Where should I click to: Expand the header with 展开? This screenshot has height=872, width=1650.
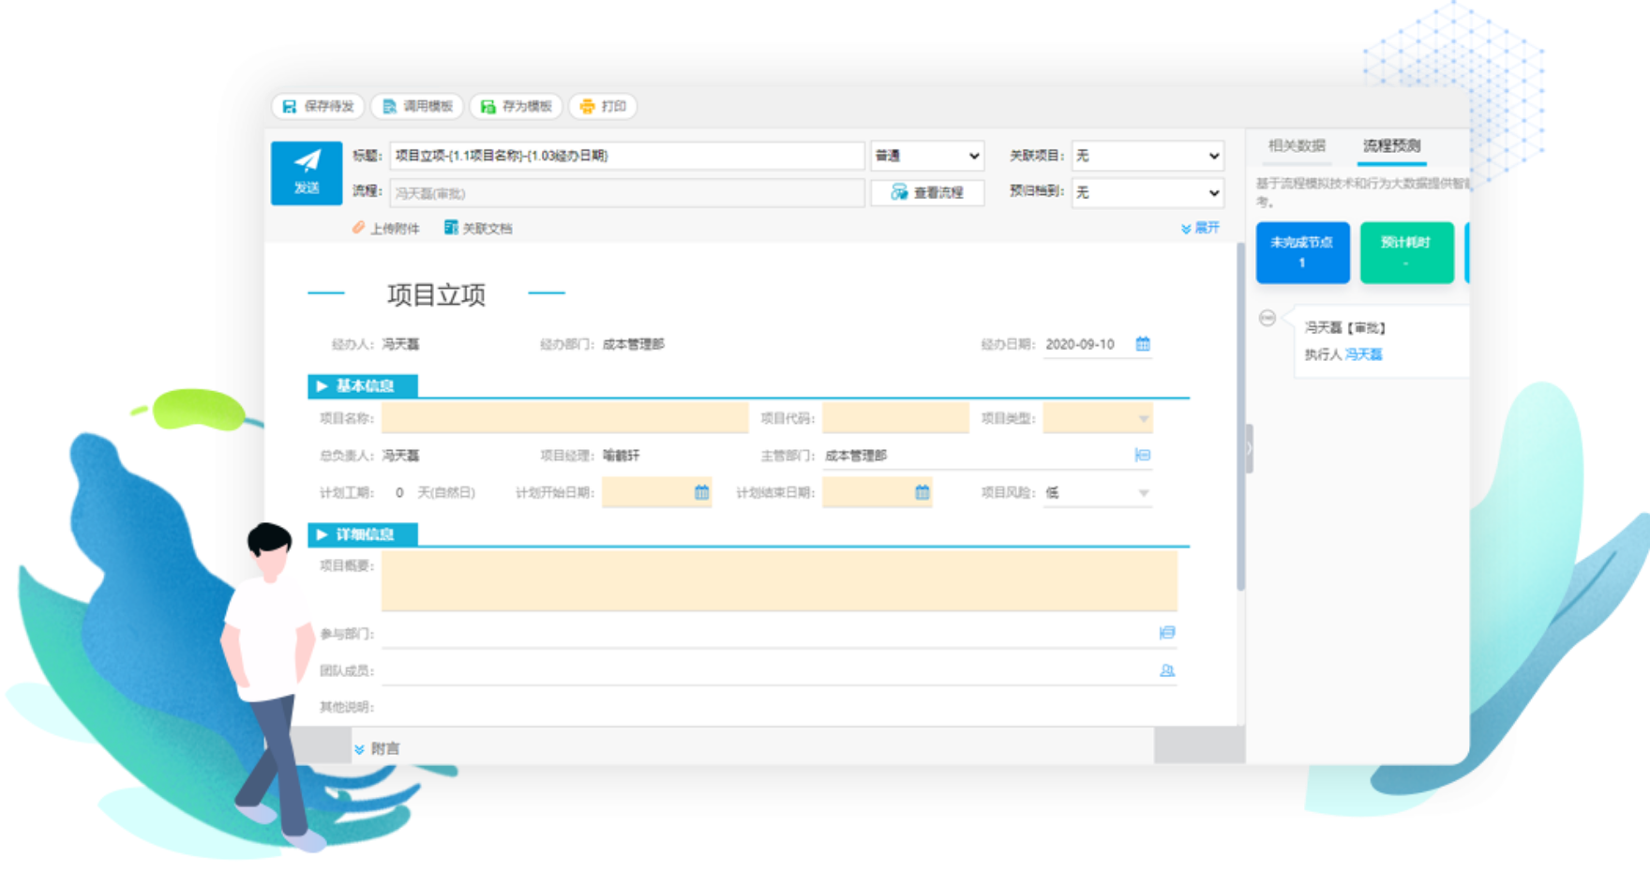pos(1201,228)
